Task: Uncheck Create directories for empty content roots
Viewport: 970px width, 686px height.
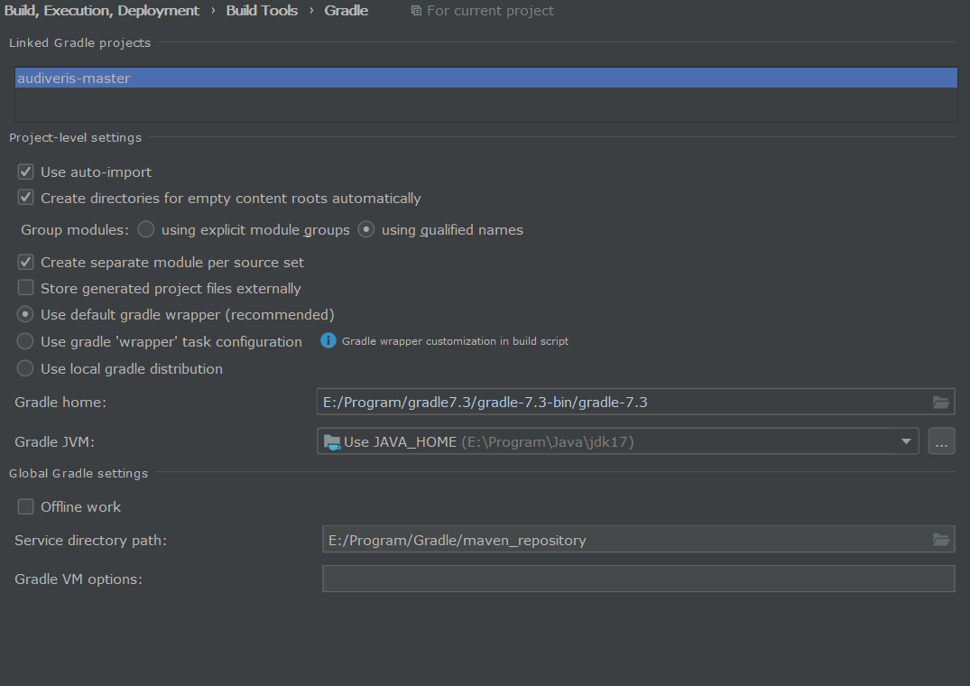Action: coord(25,198)
